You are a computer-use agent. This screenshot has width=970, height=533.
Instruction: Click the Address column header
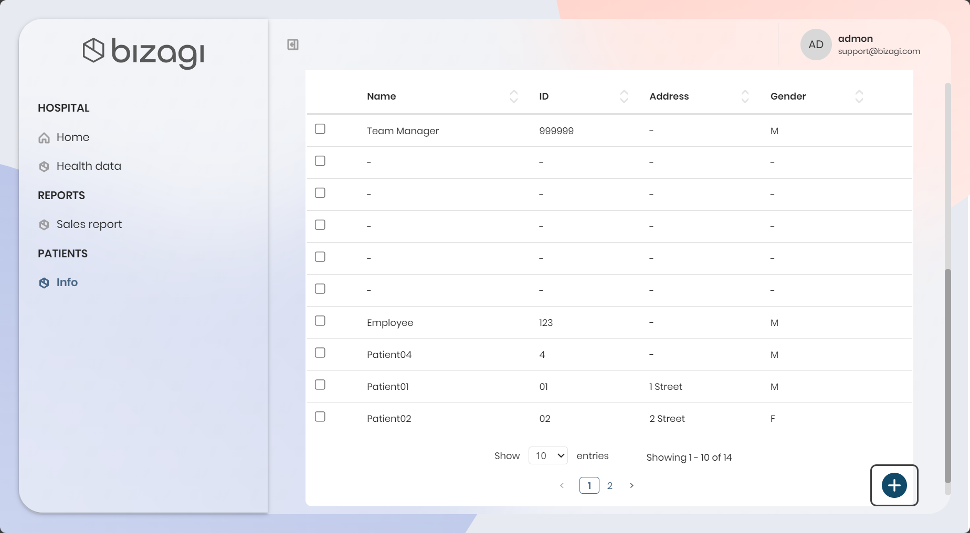(669, 96)
